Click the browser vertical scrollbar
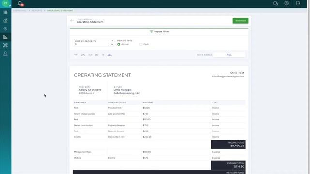The height and width of the screenshot is (174, 310). pyautogui.click(x=309, y=87)
